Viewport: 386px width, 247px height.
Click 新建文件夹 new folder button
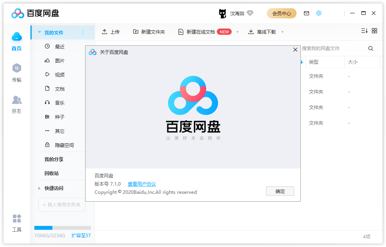click(149, 32)
